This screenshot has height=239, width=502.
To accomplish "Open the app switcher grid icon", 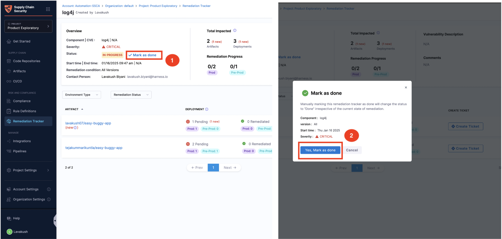I will (48, 9).
